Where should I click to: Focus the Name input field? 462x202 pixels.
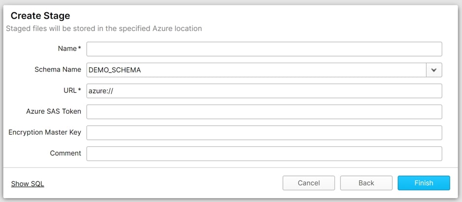[264, 49]
